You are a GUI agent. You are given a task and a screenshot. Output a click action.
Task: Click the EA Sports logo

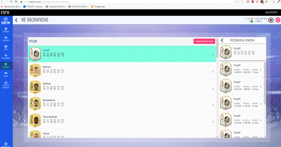(271, 12)
